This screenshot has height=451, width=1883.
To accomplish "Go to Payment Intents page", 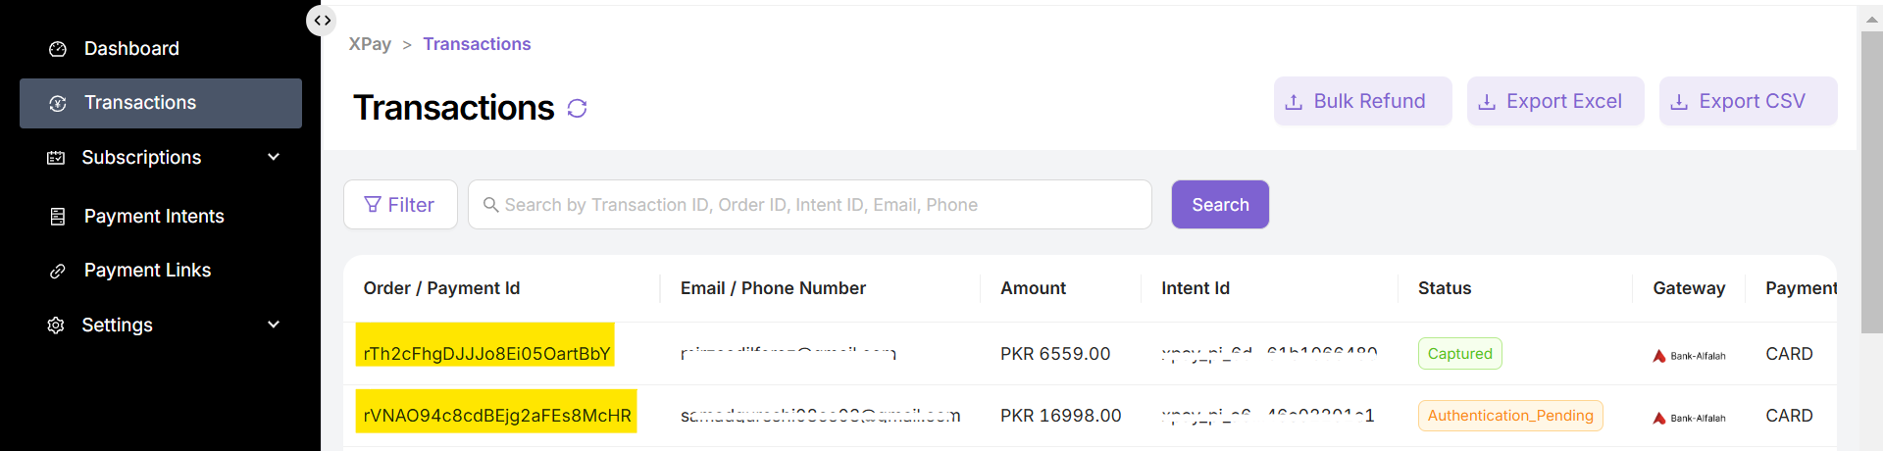I will (x=154, y=217).
